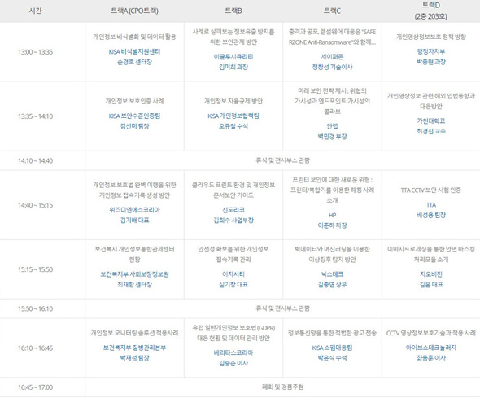
Task: Click KISA 보안수준인증팀 link
Action: click(x=134, y=116)
